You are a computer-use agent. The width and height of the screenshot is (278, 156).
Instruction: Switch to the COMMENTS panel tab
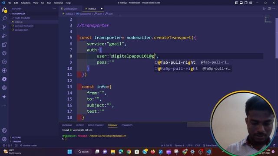click(127, 125)
